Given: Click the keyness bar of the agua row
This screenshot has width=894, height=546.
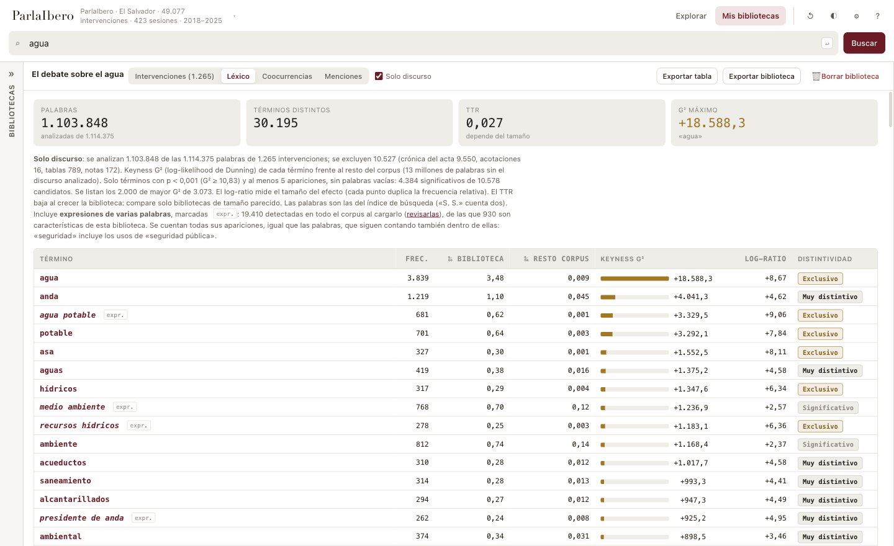Looking at the screenshot, I should coord(634,279).
